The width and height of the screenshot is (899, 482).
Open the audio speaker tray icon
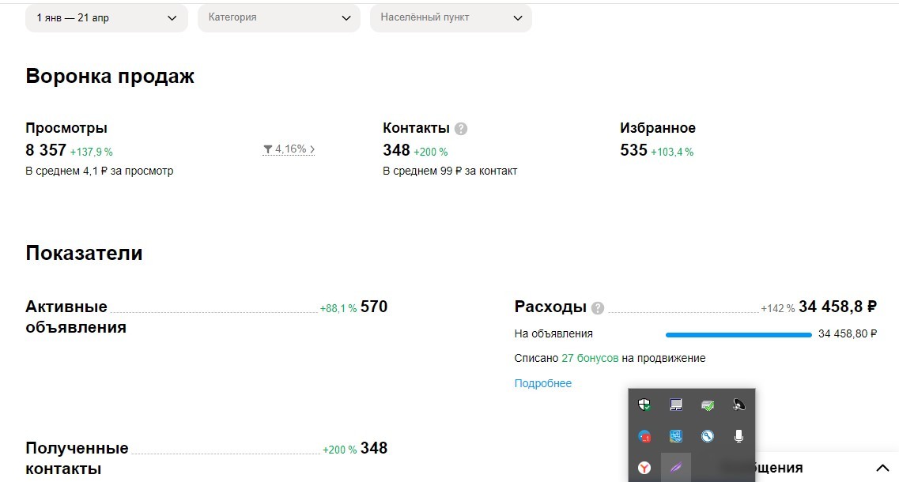pyautogui.click(x=738, y=405)
